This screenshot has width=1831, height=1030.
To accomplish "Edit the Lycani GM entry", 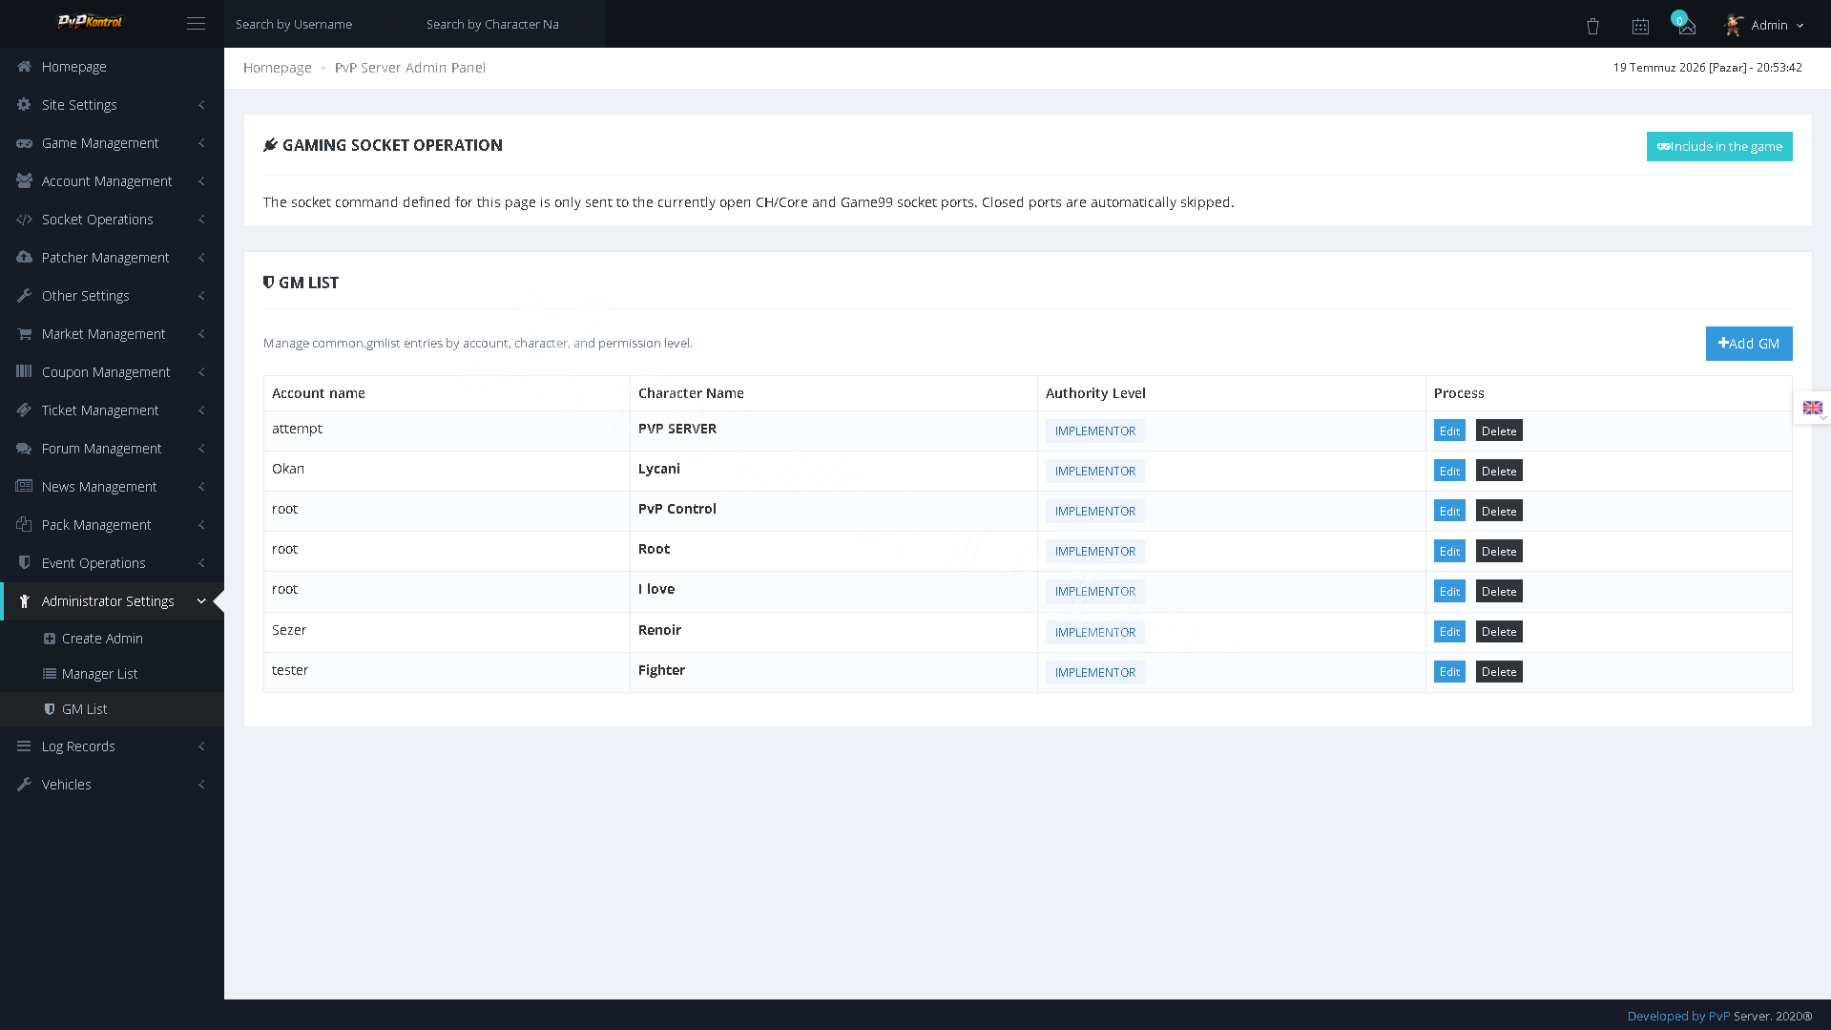I will [x=1449, y=471].
